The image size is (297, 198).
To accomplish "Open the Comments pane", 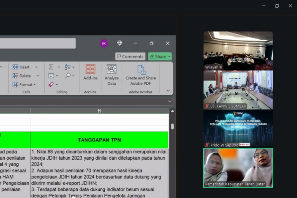I will [130, 57].
